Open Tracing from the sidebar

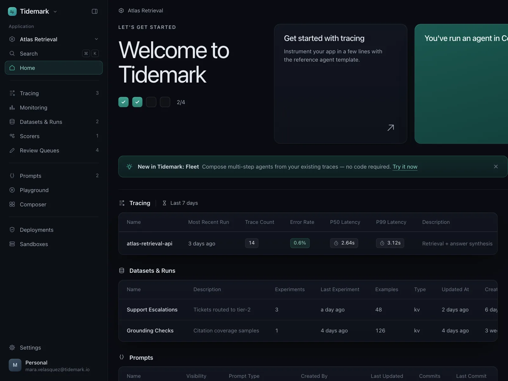(54, 93)
